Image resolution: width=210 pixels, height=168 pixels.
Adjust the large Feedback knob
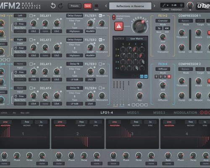point(139,26)
